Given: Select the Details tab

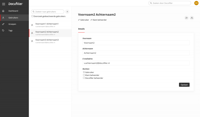Looking at the screenshot, I should tap(81, 29).
